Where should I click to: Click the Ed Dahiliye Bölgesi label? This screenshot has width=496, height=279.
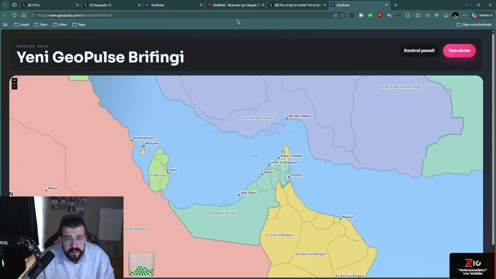point(311,254)
